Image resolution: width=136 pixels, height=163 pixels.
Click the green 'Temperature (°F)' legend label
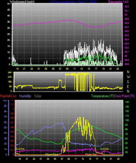tap(103, 96)
